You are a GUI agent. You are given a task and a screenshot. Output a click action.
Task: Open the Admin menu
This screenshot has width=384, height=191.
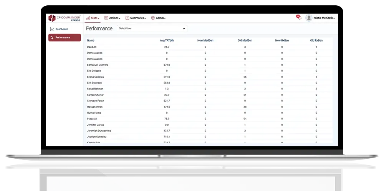coord(161,18)
